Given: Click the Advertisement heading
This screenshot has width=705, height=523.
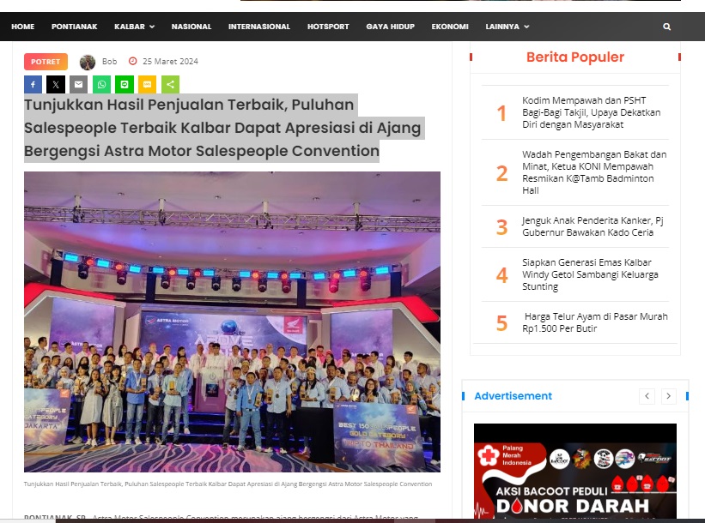Looking at the screenshot, I should pos(513,396).
